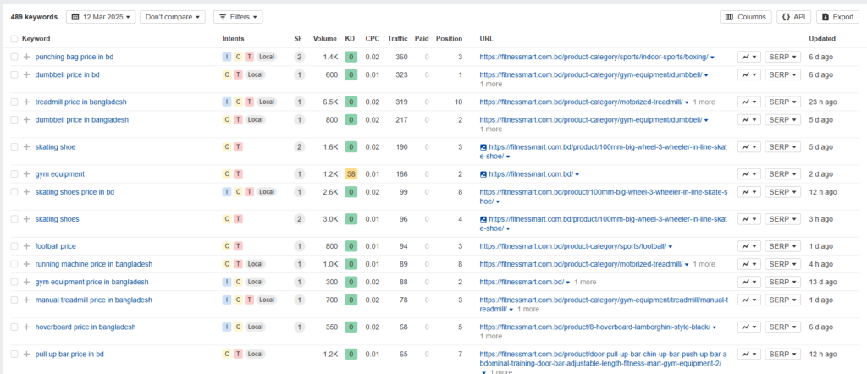Open trend chart for football price row
Viewport: 867px width, 374px height.
[748, 246]
